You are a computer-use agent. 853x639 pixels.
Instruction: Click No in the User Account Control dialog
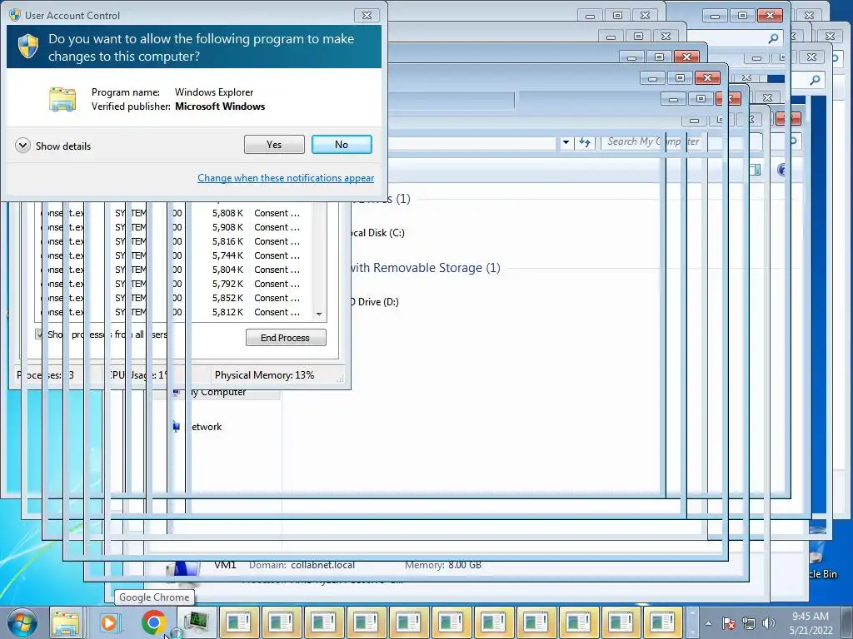tap(342, 145)
